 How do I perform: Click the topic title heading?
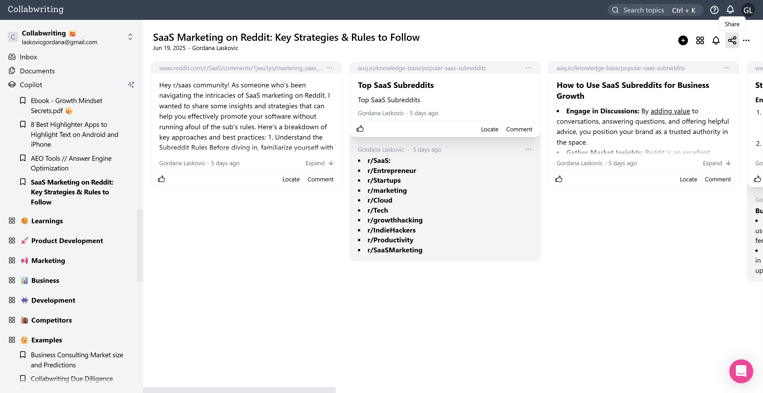286,37
